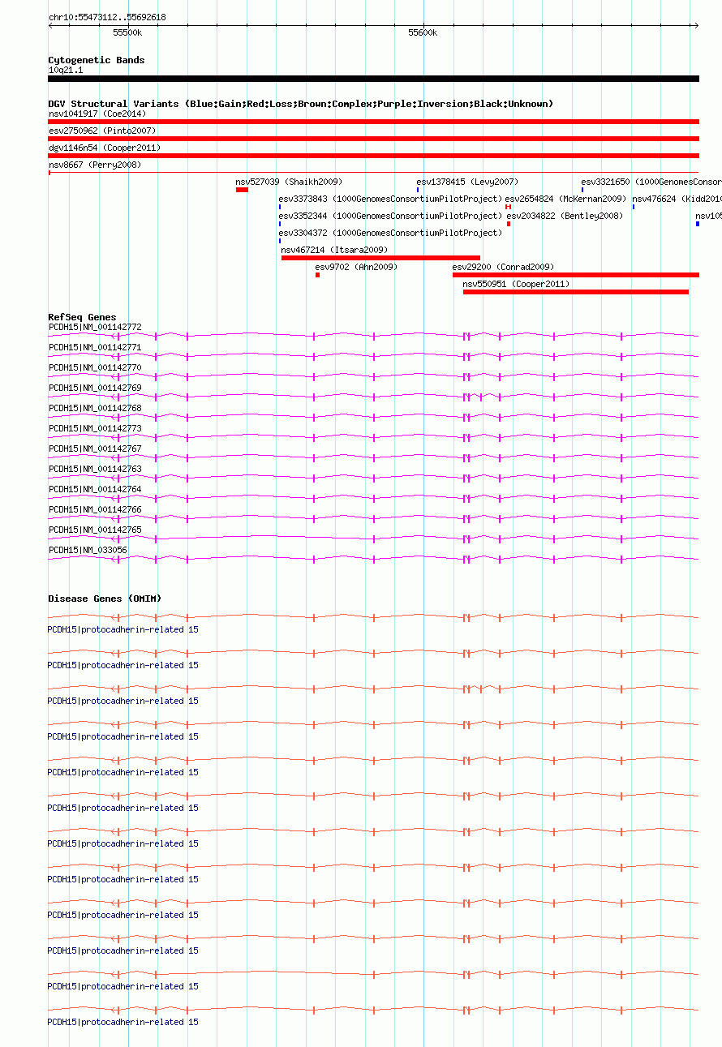Open the Disease Genes (OMIM) track title
722x1047 pixels.
tap(105, 599)
